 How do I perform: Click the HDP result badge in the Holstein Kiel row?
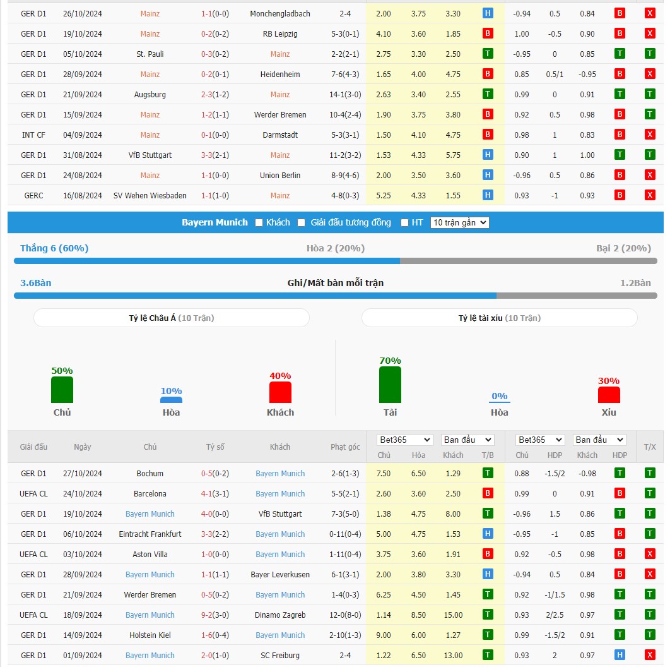pyautogui.click(x=620, y=635)
